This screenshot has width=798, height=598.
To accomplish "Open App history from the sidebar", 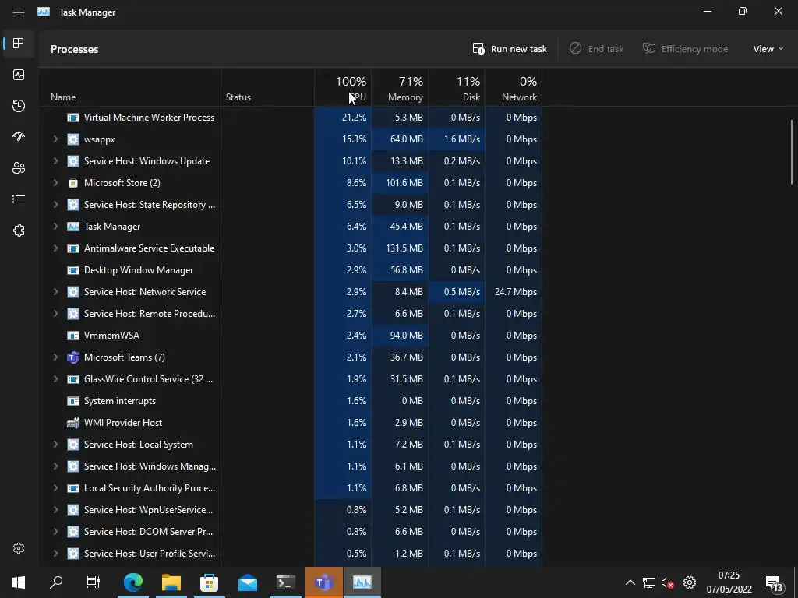I will tap(19, 106).
